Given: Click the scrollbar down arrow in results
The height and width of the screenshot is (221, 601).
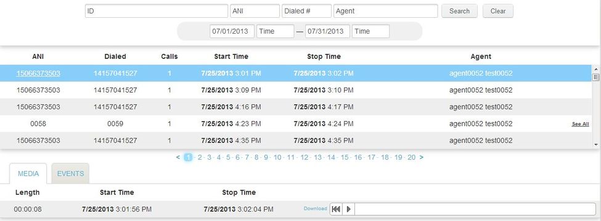Looking at the screenshot, I should click(595, 144).
